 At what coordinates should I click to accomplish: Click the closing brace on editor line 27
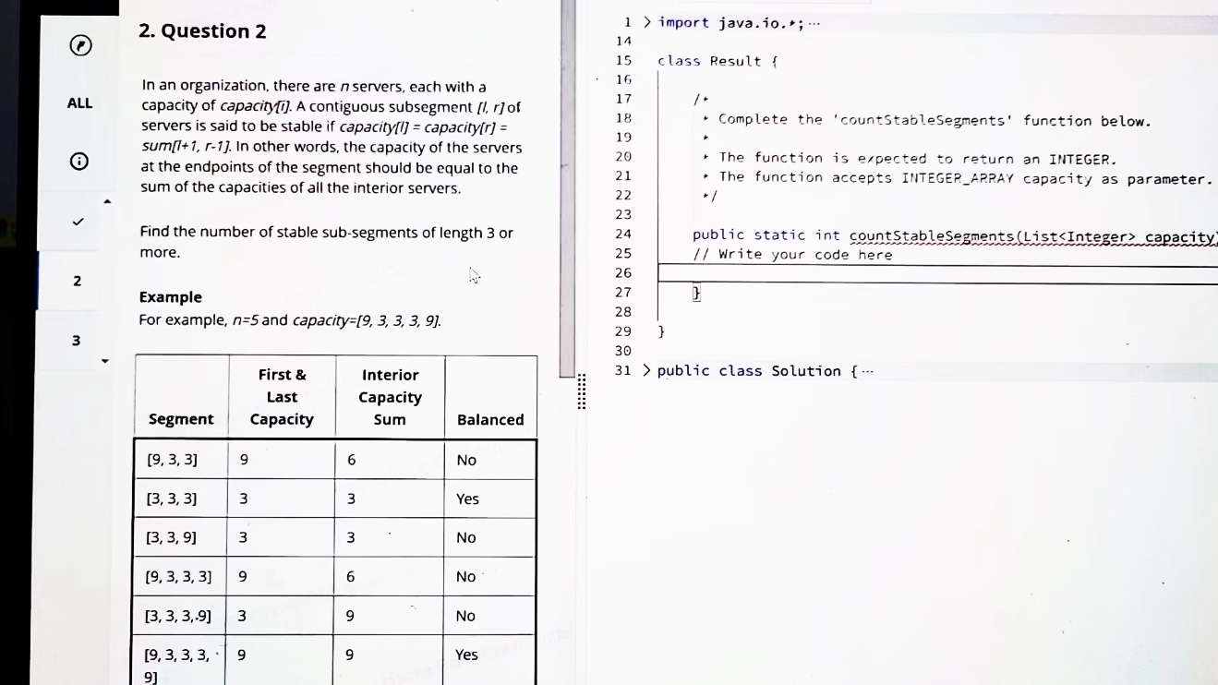coord(697,293)
